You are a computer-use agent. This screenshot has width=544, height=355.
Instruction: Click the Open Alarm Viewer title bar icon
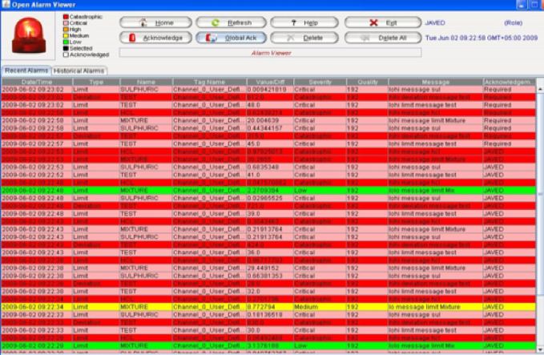pyautogui.click(x=6, y=5)
